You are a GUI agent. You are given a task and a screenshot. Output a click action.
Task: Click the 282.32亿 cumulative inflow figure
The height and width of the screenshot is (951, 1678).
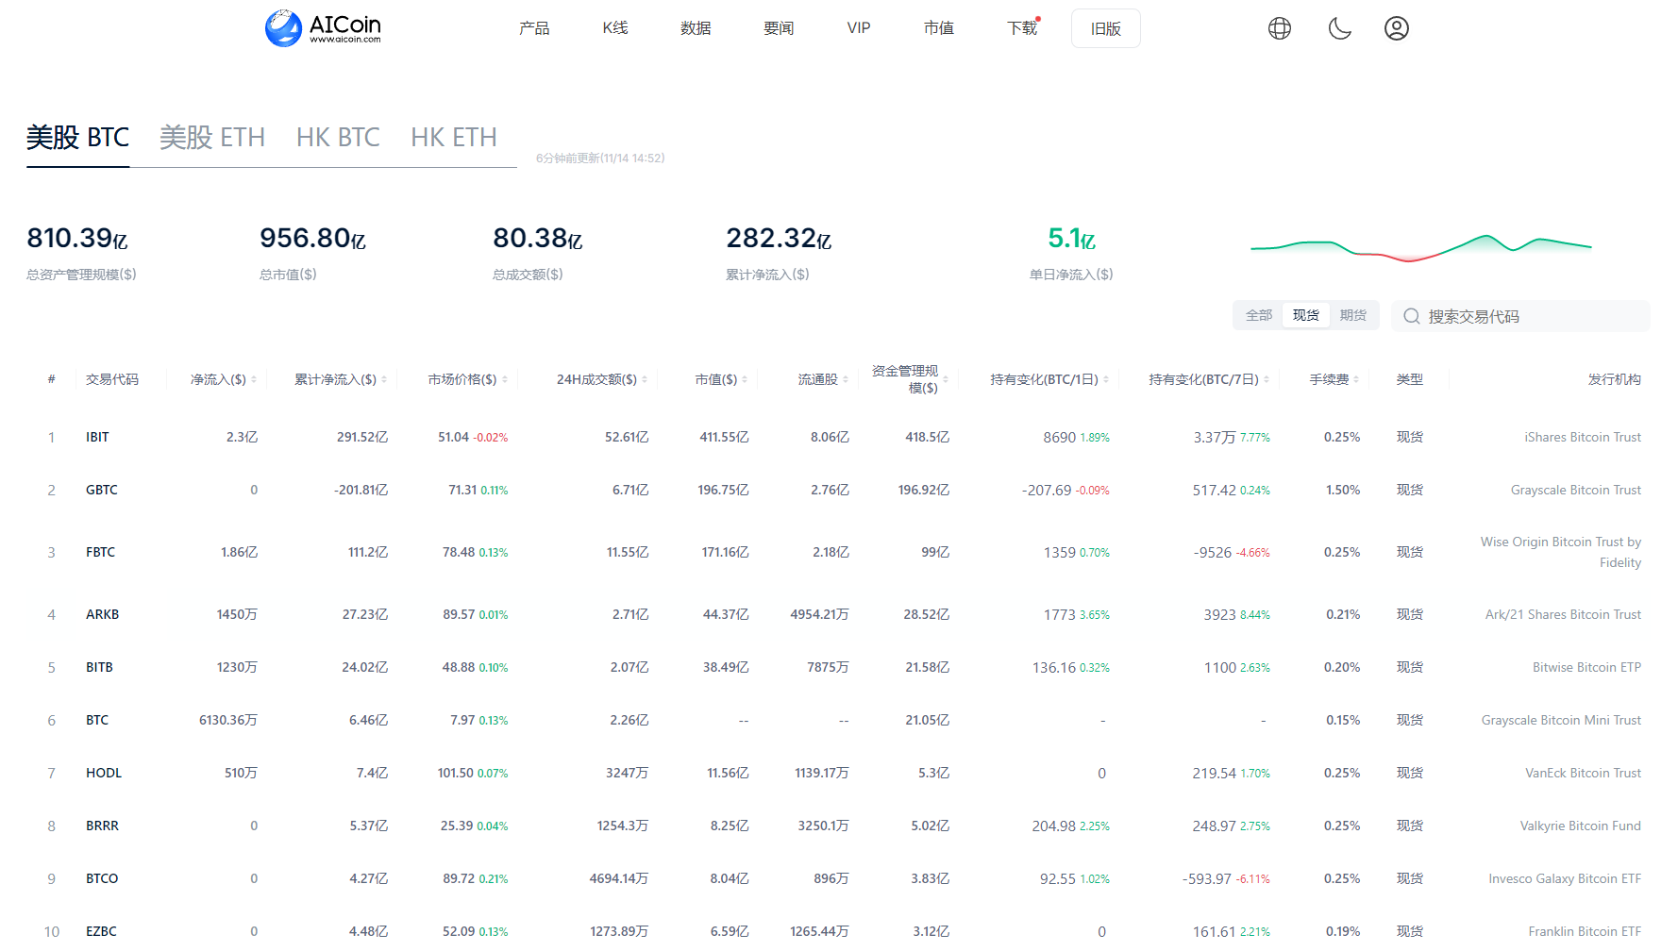[779, 238]
